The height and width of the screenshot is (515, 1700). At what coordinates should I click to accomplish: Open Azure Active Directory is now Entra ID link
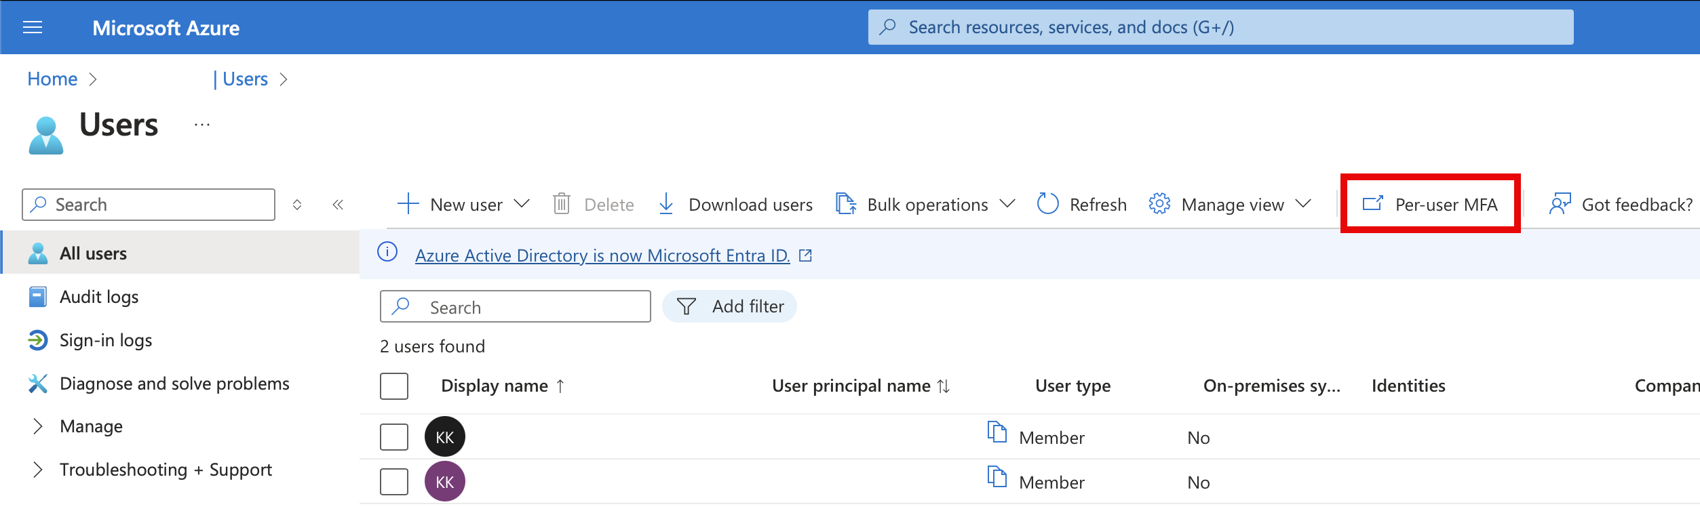(x=602, y=255)
